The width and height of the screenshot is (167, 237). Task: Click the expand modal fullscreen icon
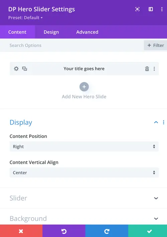pyautogui.click(x=137, y=9)
